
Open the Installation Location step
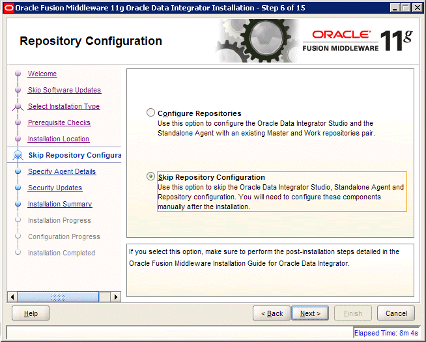(59, 139)
